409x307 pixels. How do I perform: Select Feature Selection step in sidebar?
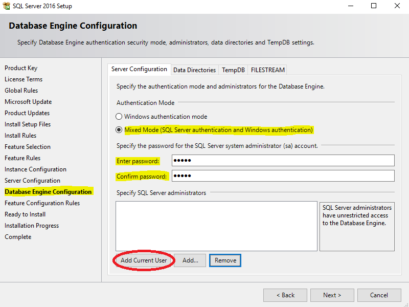click(28, 147)
